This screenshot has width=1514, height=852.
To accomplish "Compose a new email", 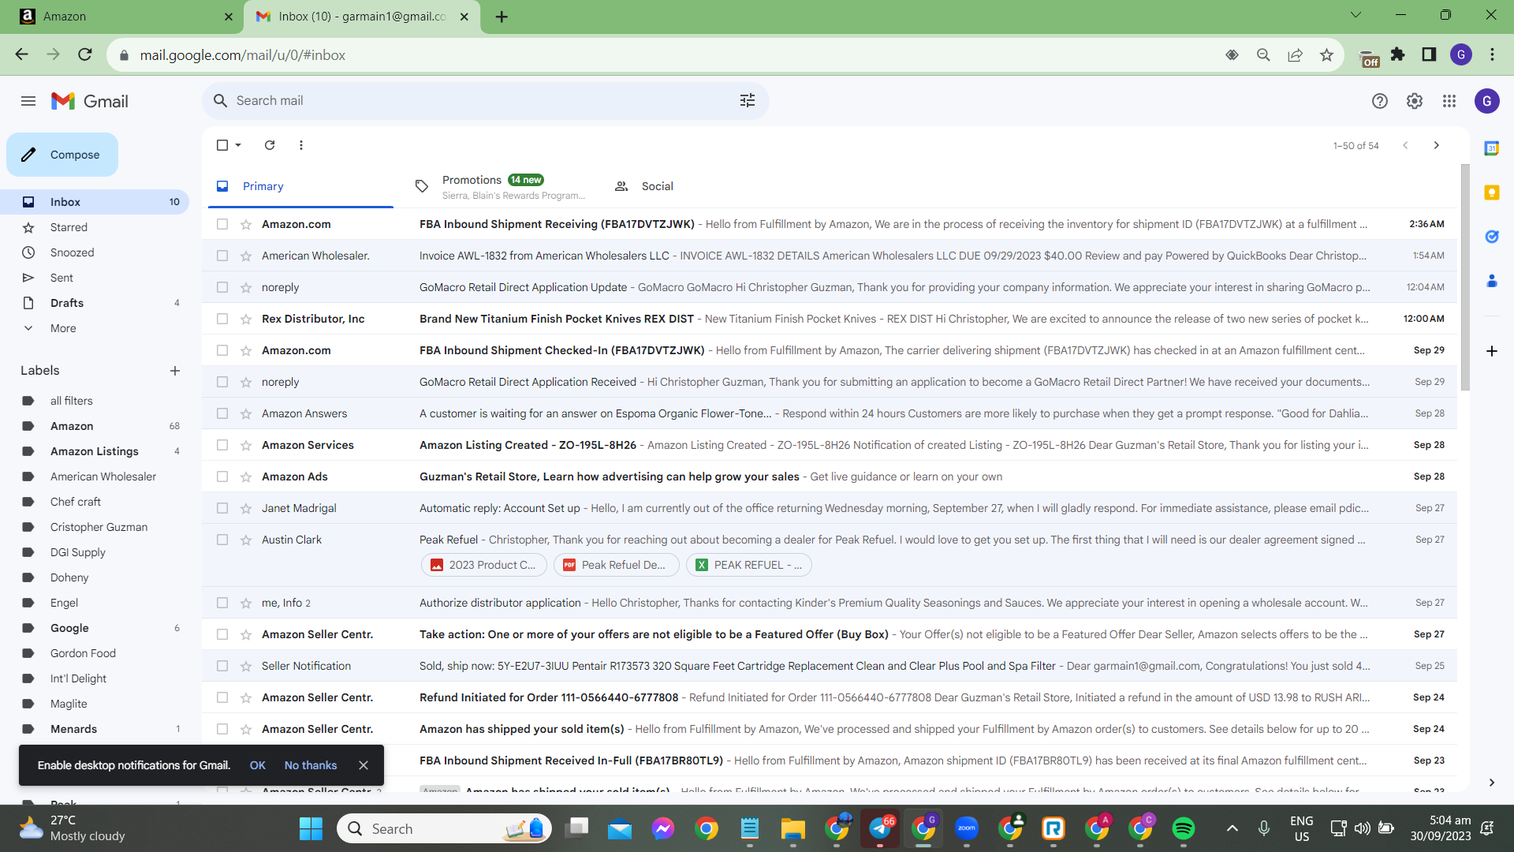I will pyautogui.click(x=62, y=155).
